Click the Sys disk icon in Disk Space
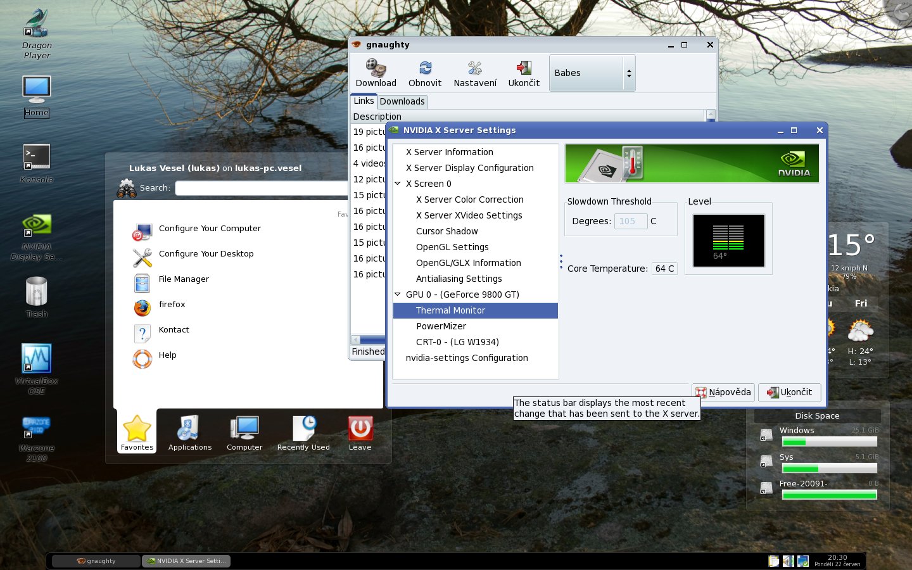Viewport: 912px width, 570px height. click(766, 461)
